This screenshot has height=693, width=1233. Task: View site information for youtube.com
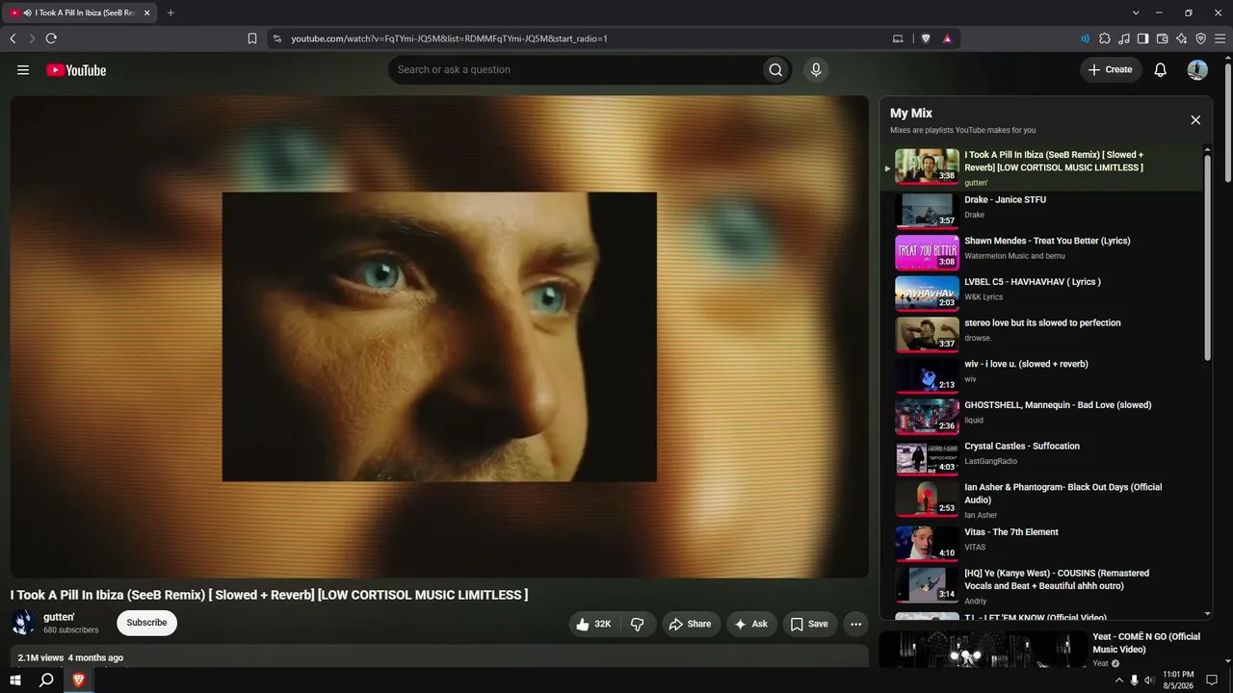click(277, 38)
